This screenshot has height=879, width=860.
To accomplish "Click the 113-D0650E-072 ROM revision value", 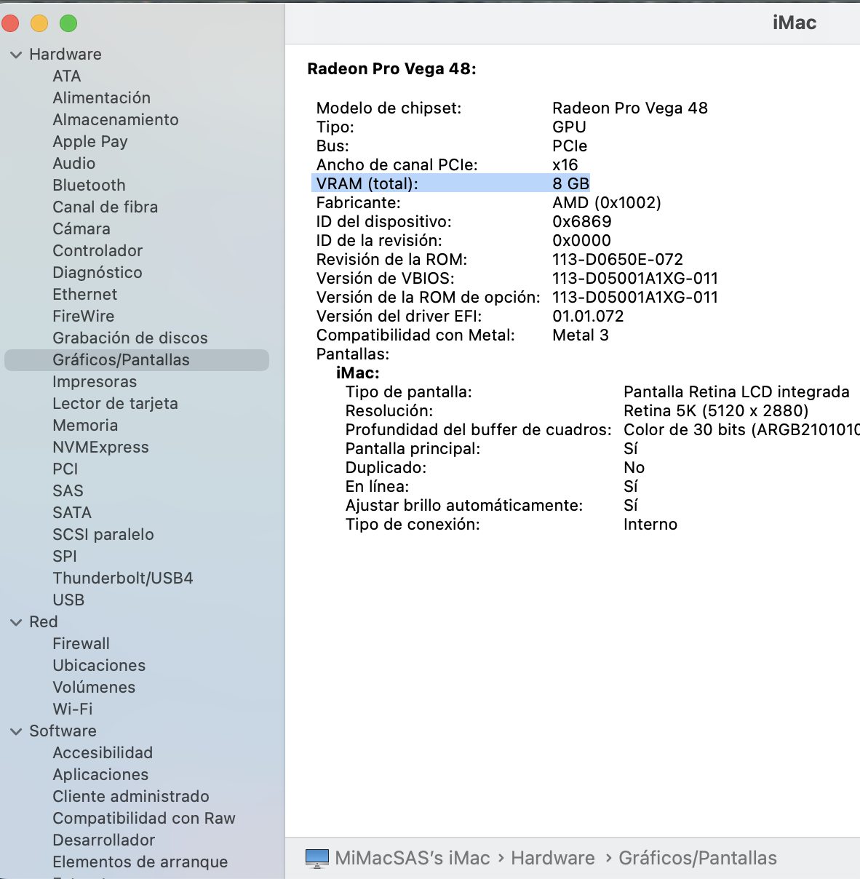I will [618, 259].
